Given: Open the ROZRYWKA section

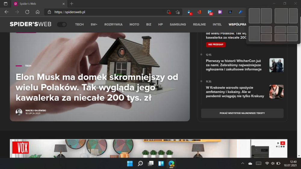Looking at the screenshot, I should [x=113, y=25].
